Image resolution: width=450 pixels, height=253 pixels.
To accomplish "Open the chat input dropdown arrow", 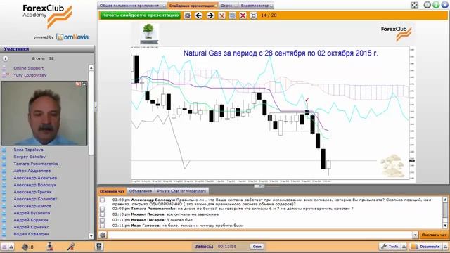I will coord(415,235).
